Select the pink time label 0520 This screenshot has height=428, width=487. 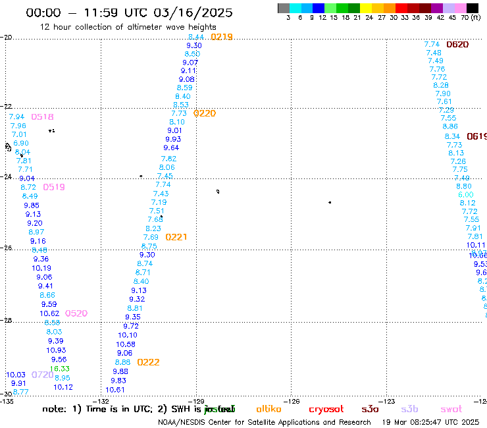76,313
